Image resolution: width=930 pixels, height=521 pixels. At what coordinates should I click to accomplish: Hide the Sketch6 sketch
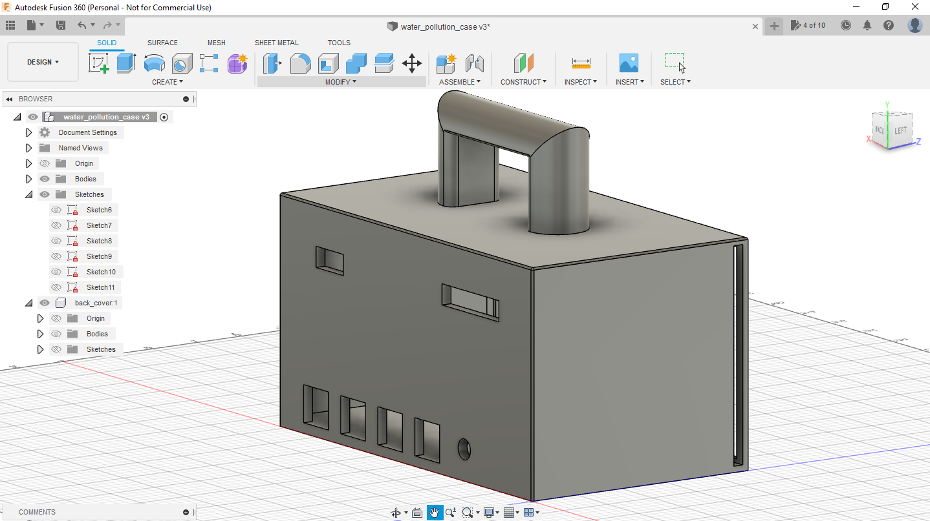(x=56, y=209)
